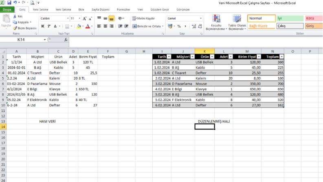Open print preview from the Quick Access toolbar
Viewport: 323px width, 182px height.
[32, 3]
